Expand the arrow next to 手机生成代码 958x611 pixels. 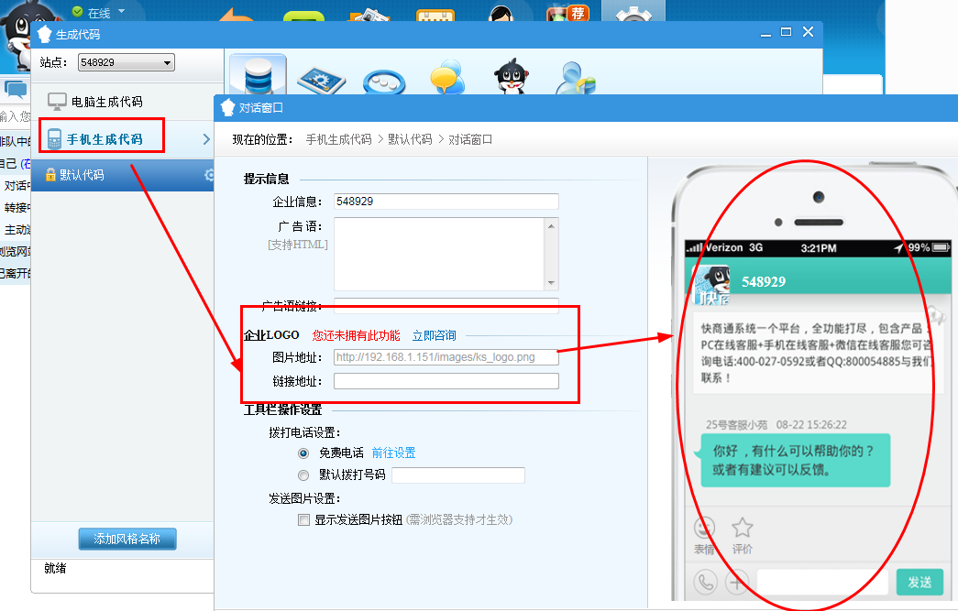pos(206,139)
